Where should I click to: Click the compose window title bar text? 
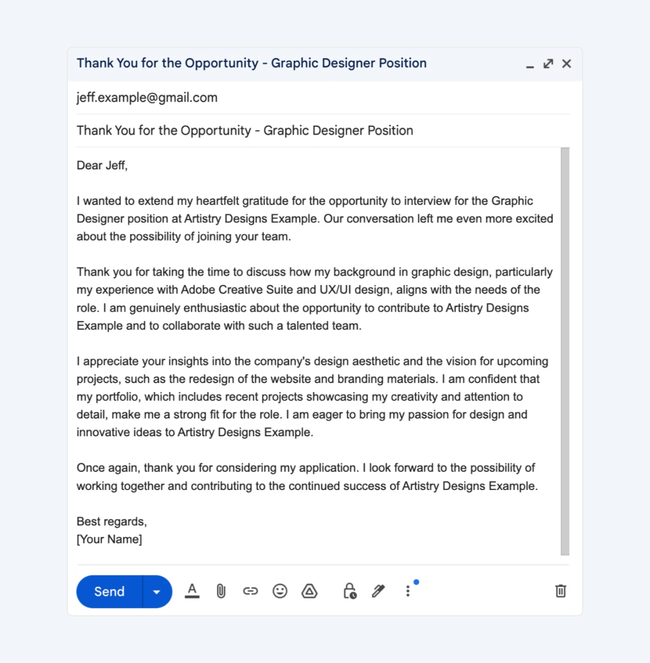[x=251, y=63]
